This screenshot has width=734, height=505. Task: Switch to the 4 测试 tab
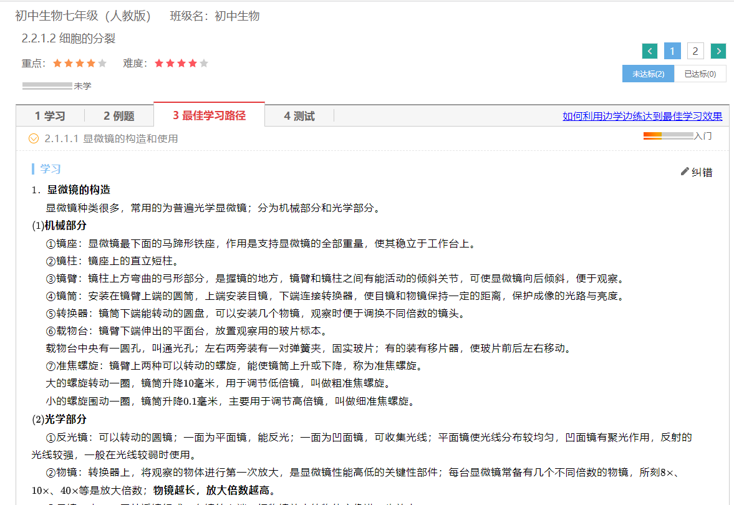pyautogui.click(x=299, y=116)
